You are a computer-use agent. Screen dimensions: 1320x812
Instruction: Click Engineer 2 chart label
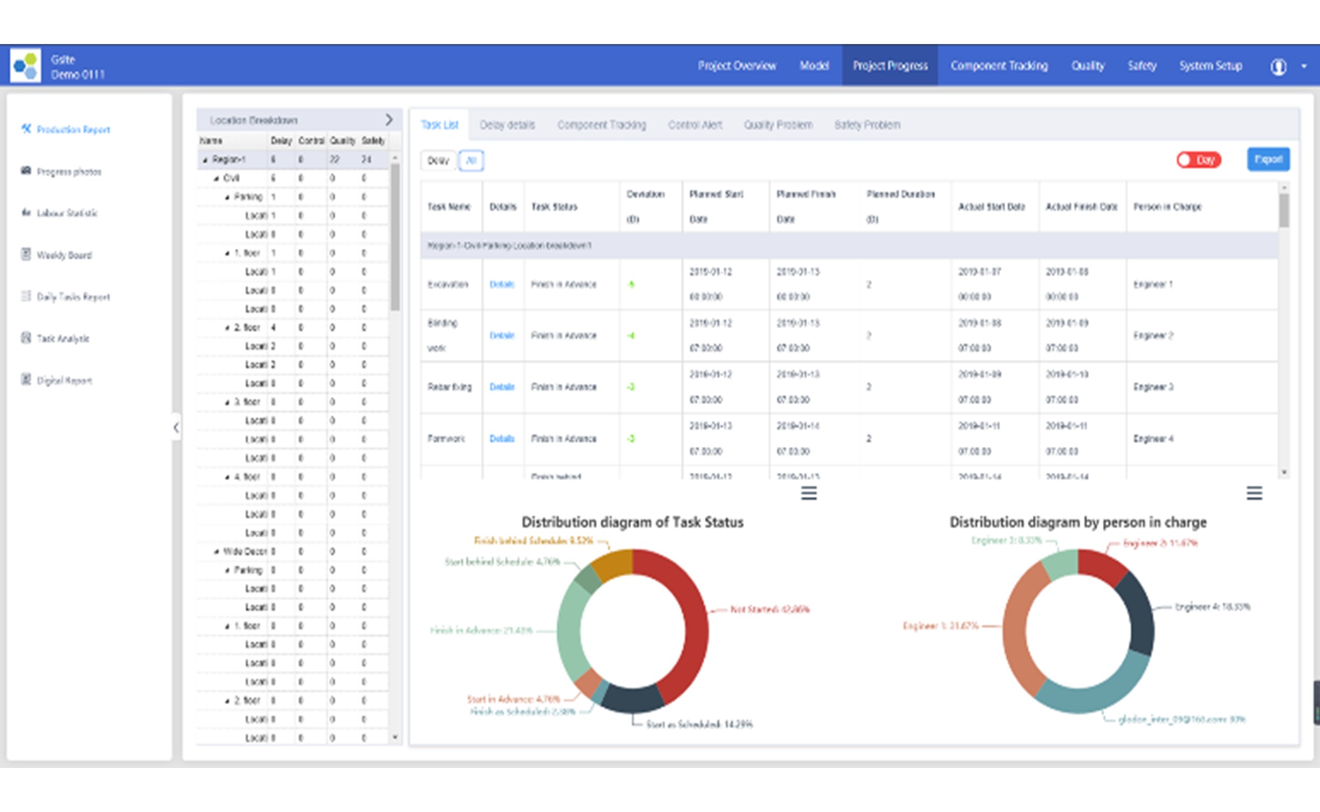pyautogui.click(x=1160, y=543)
